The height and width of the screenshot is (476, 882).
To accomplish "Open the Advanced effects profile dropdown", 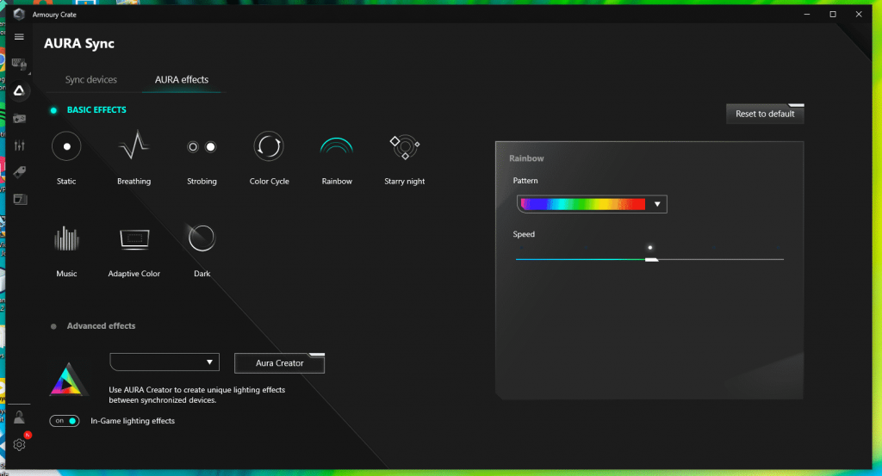I will tap(165, 362).
